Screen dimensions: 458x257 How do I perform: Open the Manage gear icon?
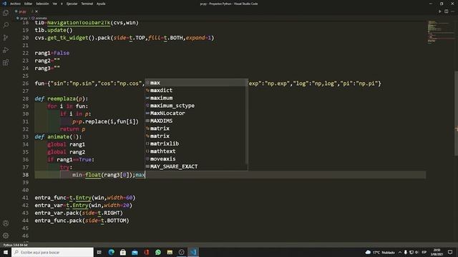tap(6, 236)
